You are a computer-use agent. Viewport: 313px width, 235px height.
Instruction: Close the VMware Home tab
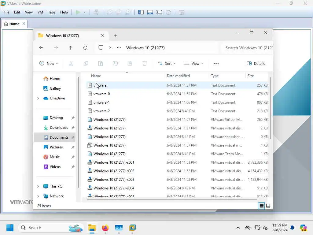click(24, 24)
